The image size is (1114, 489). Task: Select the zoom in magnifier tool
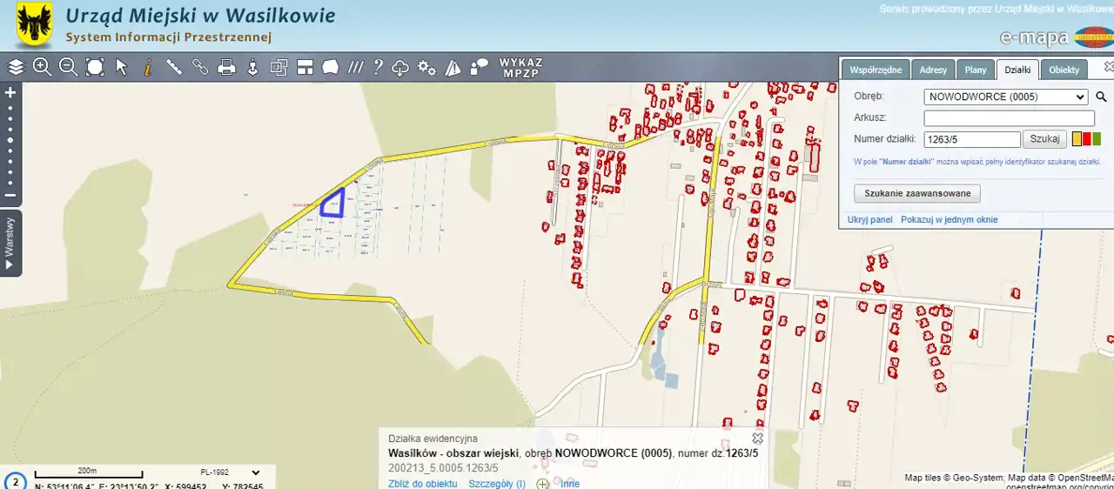pos(42,67)
